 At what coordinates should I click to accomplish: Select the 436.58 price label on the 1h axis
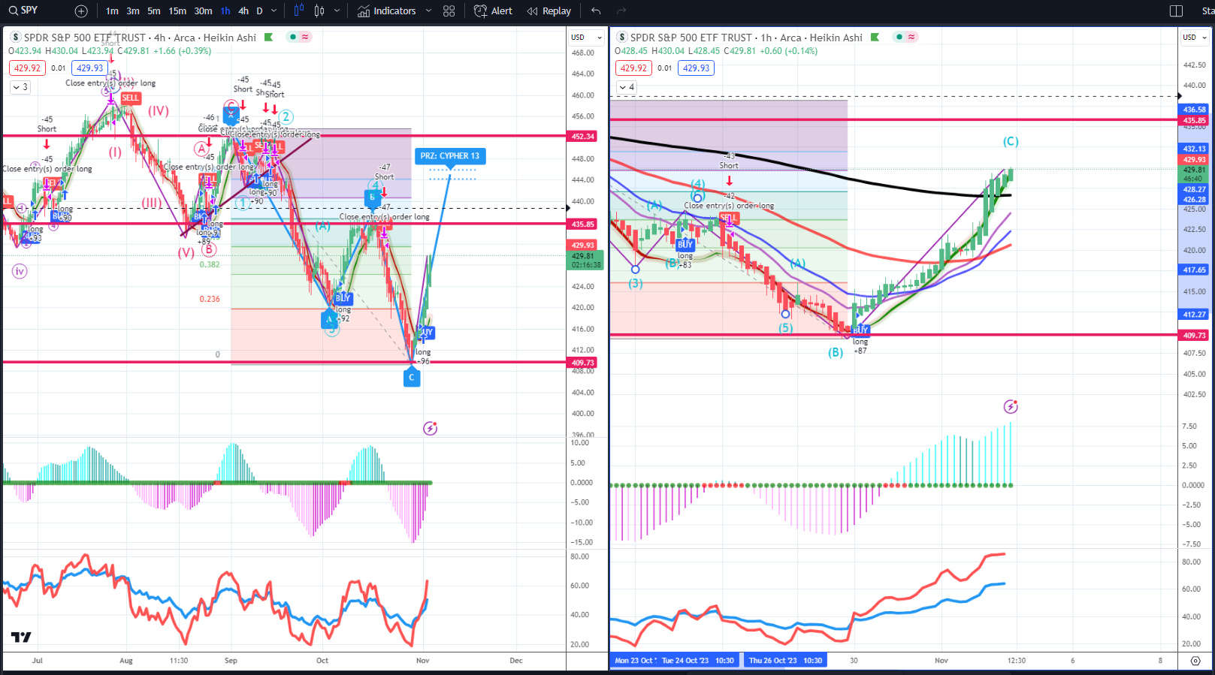pos(1194,110)
